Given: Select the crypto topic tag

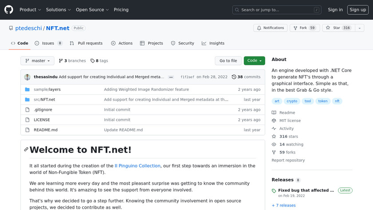Looking at the screenshot, I should (292, 101).
